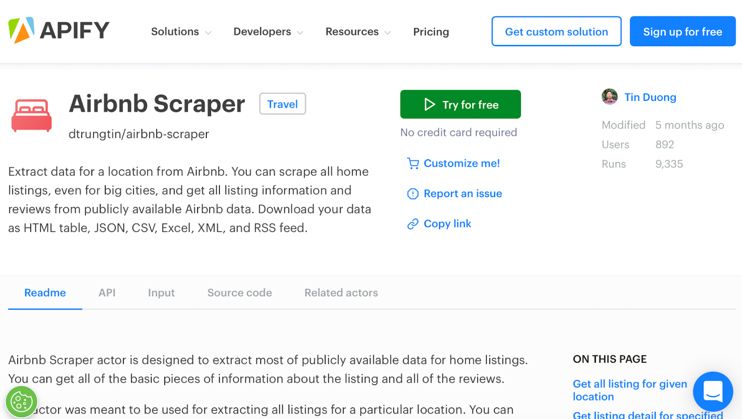
Task: Click the red bed Airbnb Scraper icon
Action: (32, 115)
